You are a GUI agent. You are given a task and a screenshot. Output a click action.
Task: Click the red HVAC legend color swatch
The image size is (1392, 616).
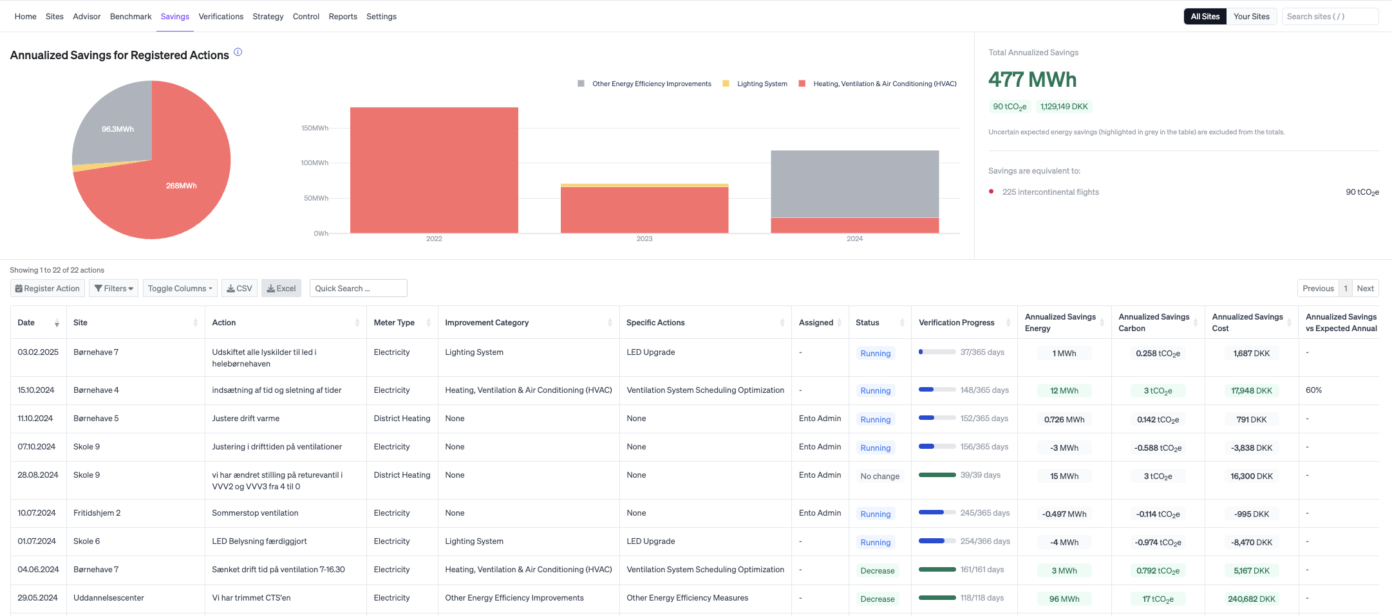coord(802,84)
